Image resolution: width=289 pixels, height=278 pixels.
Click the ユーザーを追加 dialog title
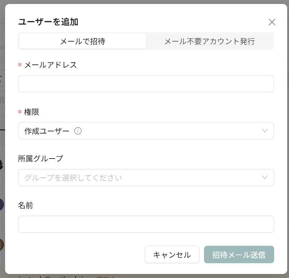pyautogui.click(x=48, y=22)
